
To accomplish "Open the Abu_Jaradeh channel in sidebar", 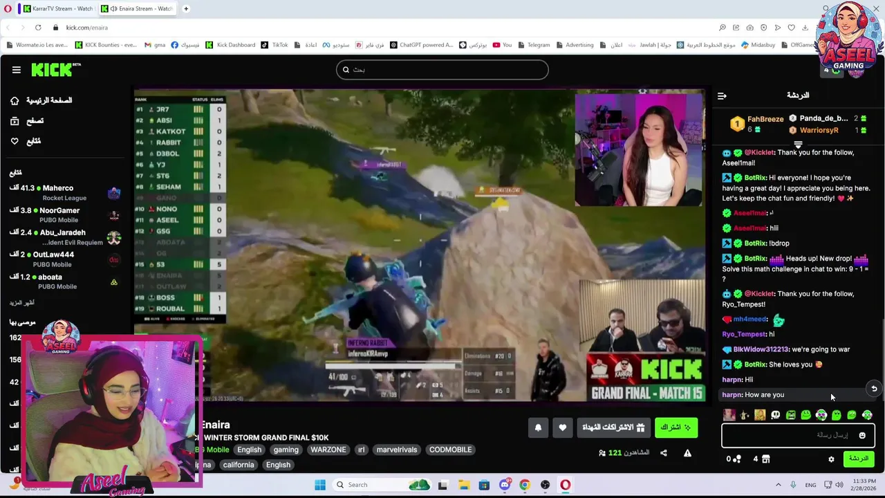I will [66, 237].
